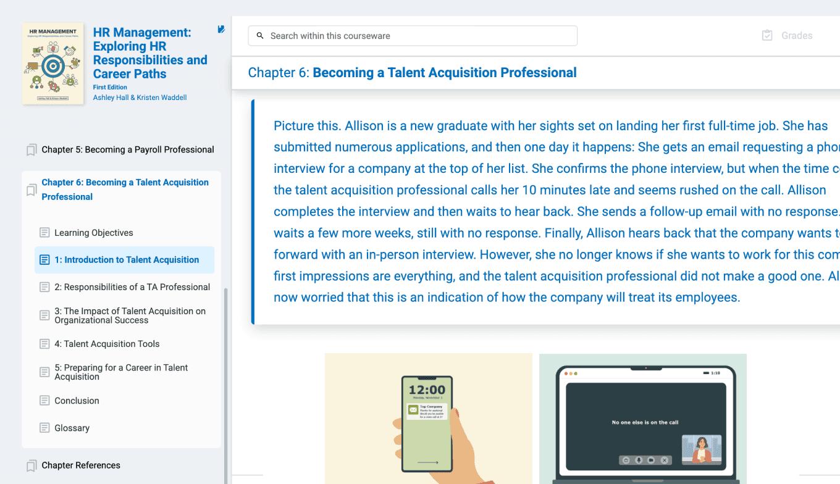
Task: Click the page icon beside Preparing for a Career
Action: point(44,372)
